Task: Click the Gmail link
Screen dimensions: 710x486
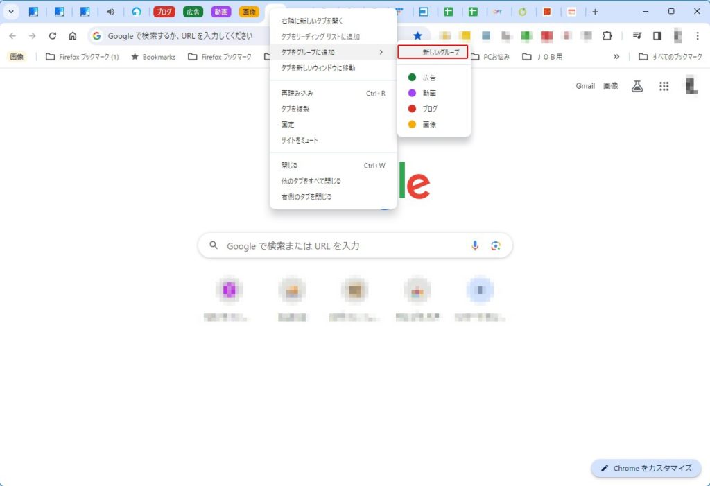Action: [x=585, y=86]
